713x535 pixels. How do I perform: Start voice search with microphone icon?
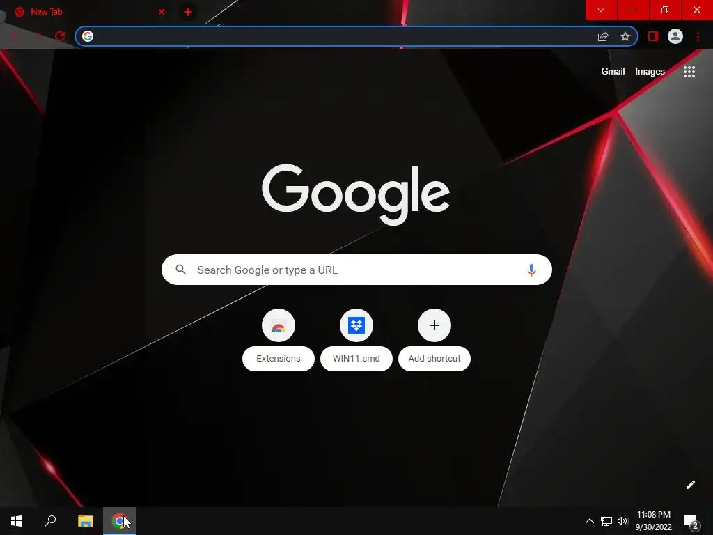[x=531, y=270]
